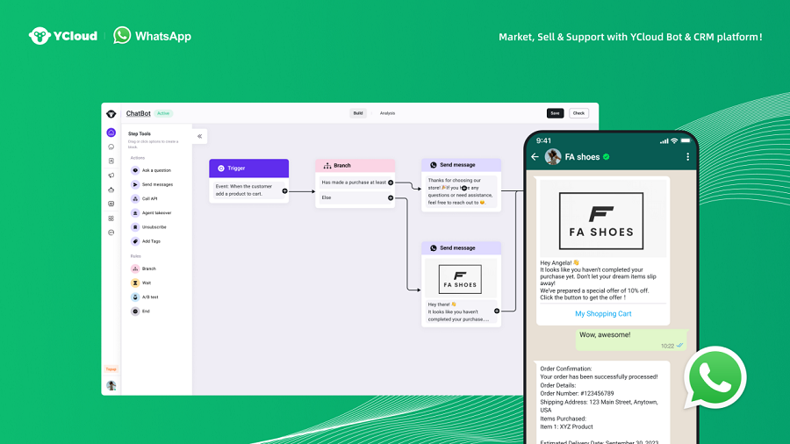Switch to the Build tab

(358, 113)
